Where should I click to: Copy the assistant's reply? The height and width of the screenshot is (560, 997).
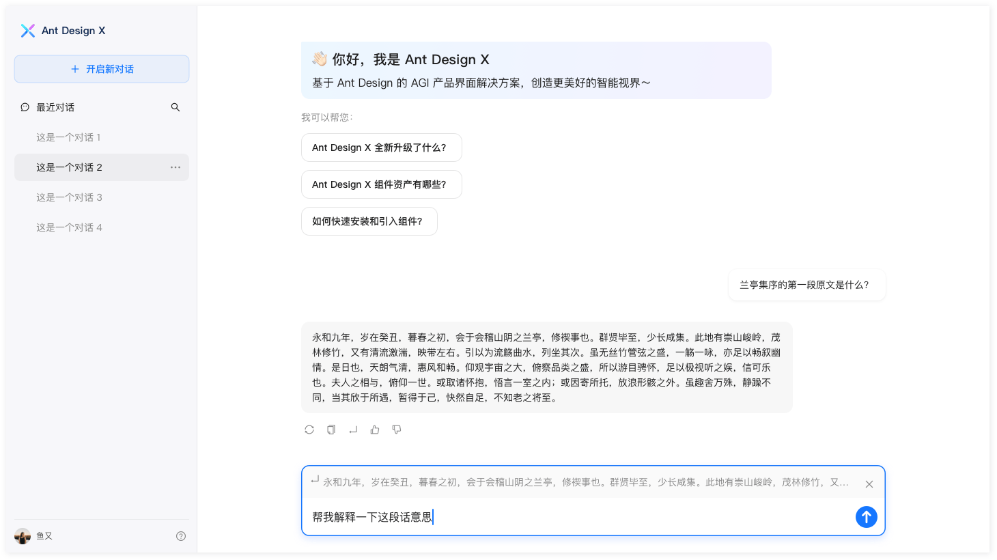click(x=331, y=430)
